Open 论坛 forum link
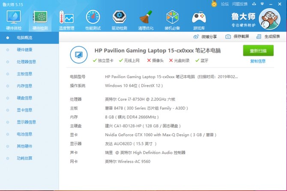The height and width of the screenshot is (191, 287). pos(225,4)
